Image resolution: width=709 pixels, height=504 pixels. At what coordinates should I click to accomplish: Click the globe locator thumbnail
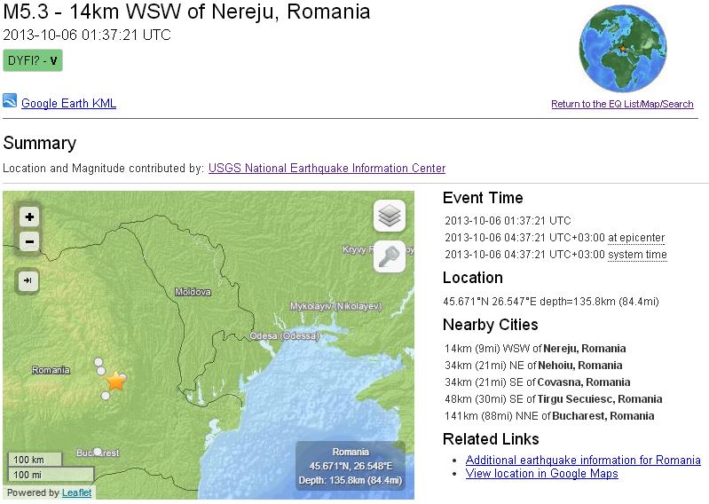tap(622, 49)
